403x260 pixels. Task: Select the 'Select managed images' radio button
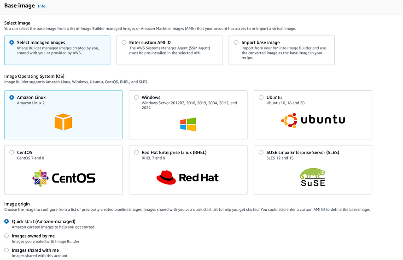click(x=12, y=42)
